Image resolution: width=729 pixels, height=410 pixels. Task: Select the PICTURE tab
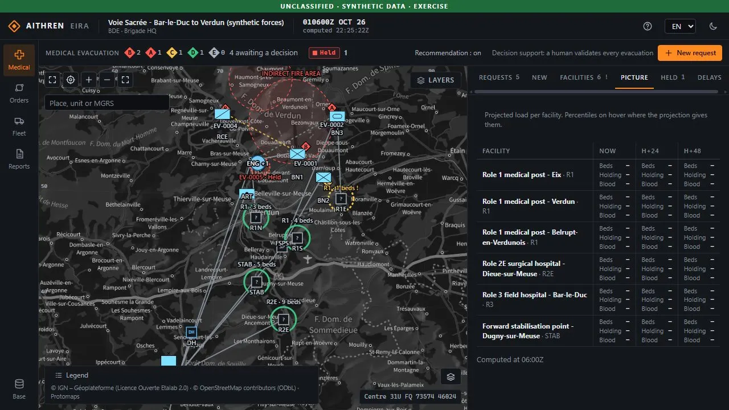pyautogui.click(x=634, y=77)
